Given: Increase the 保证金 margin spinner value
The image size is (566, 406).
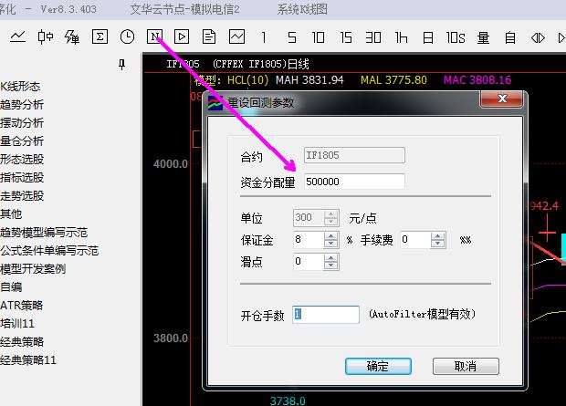Looking at the screenshot, I should click(331, 235).
